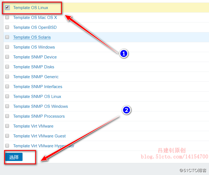Click the Template SNMP Disks link

coord(34,67)
